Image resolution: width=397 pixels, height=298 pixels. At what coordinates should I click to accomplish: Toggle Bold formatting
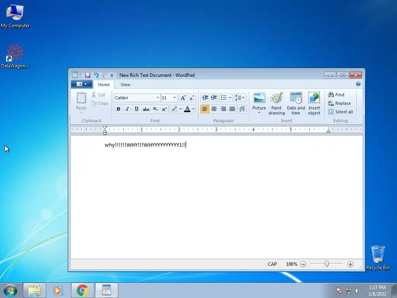point(118,109)
